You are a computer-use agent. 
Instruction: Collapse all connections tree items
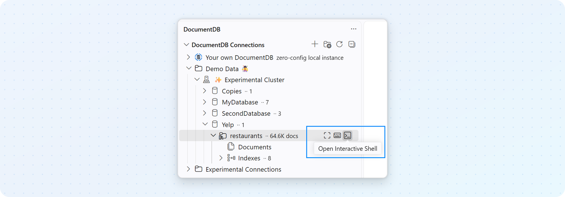click(x=352, y=44)
